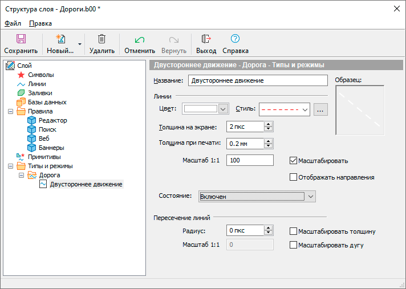Click the Удалить trash icon

click(x=101, y=39)
